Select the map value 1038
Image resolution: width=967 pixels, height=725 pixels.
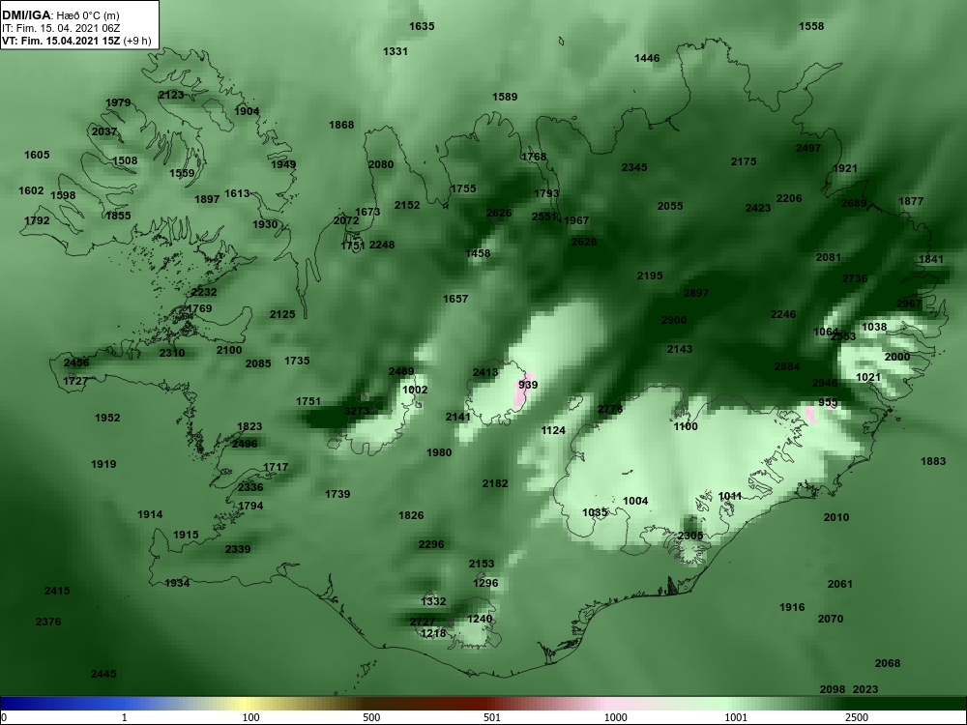[x=874, y=327]
